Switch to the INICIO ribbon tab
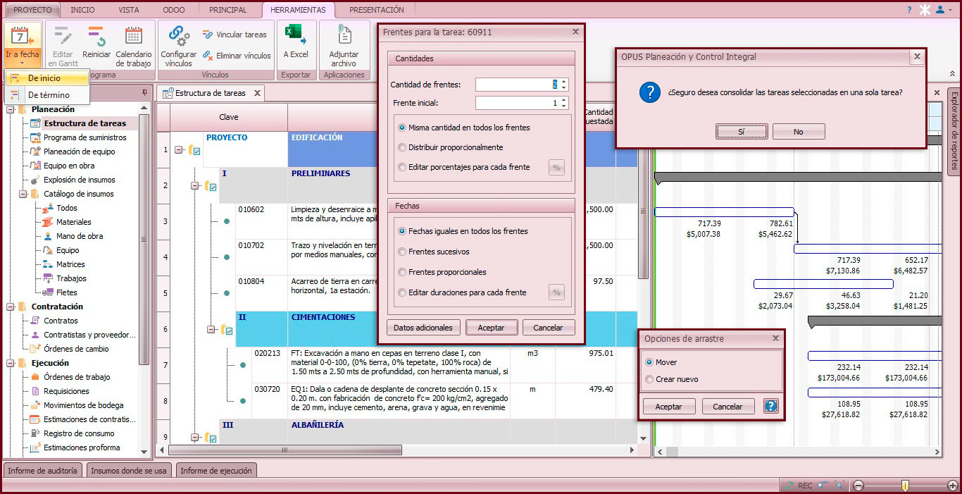The image size is (962, 494). tap(82, 10)
